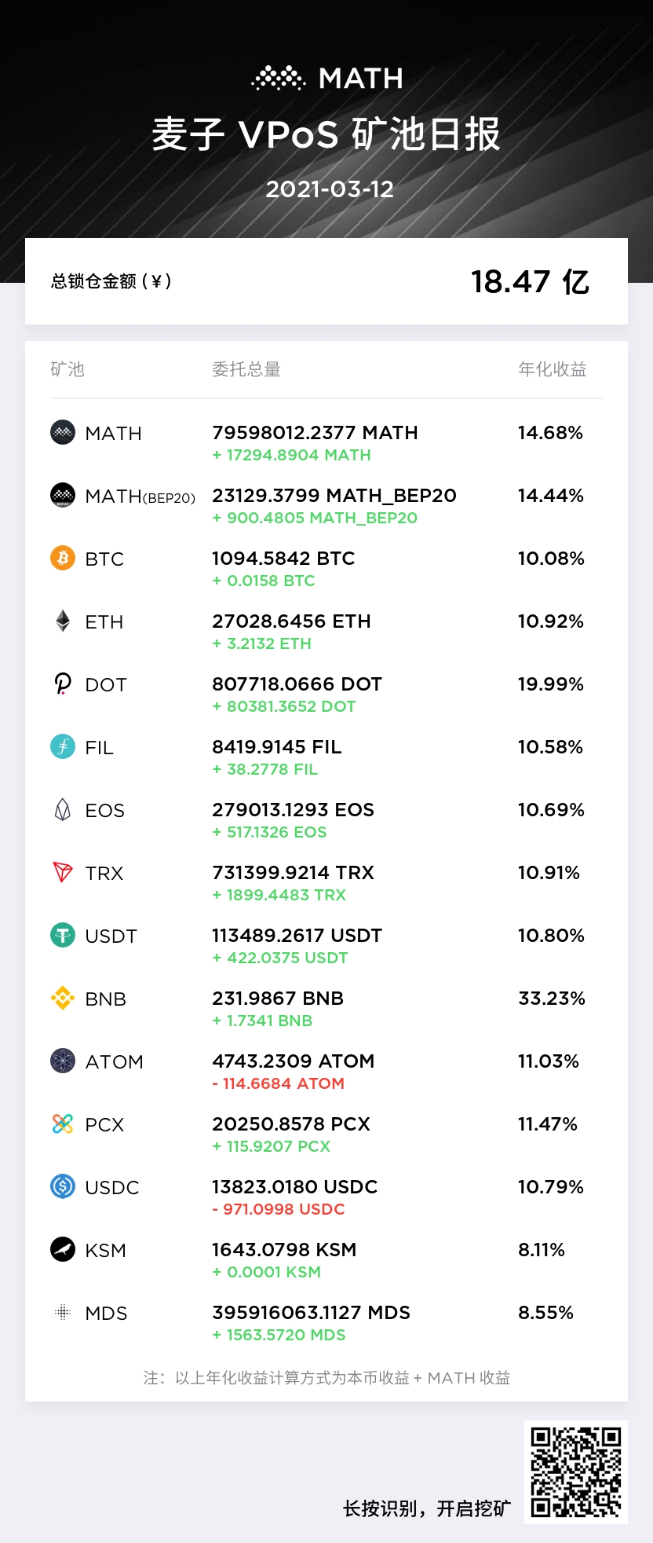Click the MATH pool coin icon

(63, 432)
